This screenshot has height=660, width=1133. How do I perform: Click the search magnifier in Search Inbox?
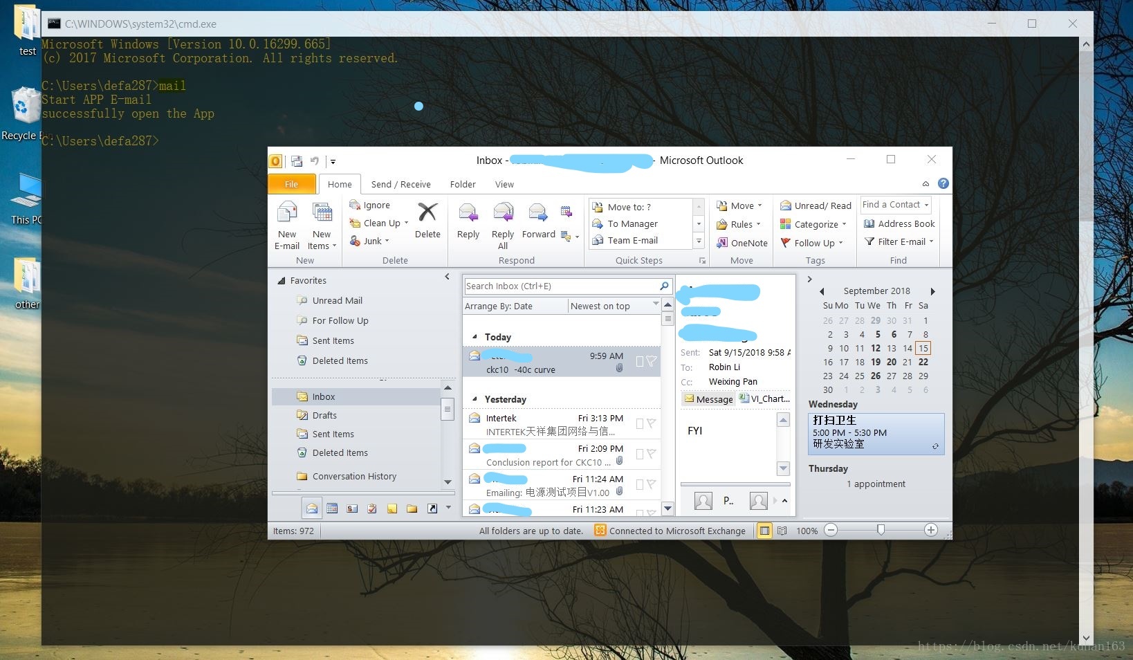[x=664, y=286]
